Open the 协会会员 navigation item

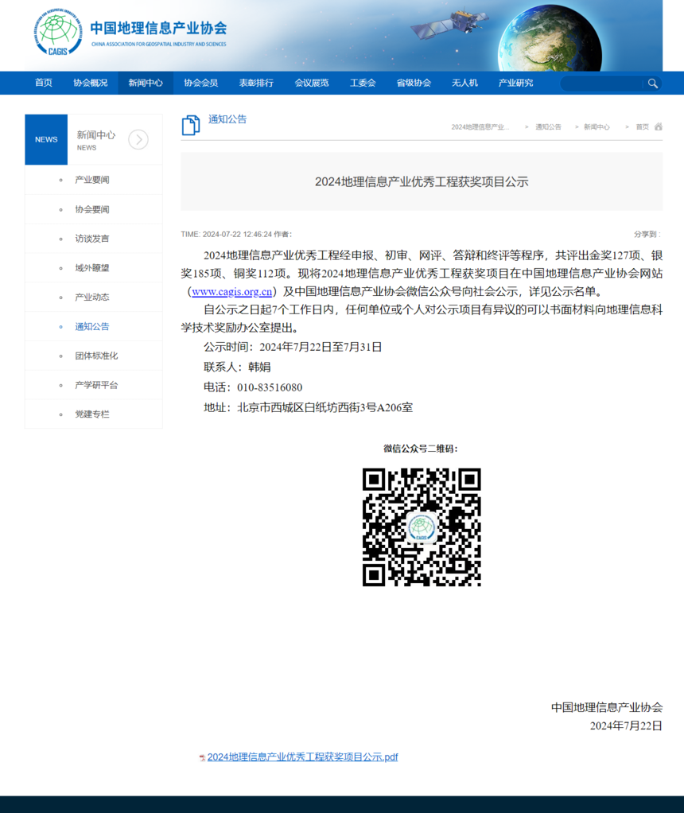click(200, 83)
